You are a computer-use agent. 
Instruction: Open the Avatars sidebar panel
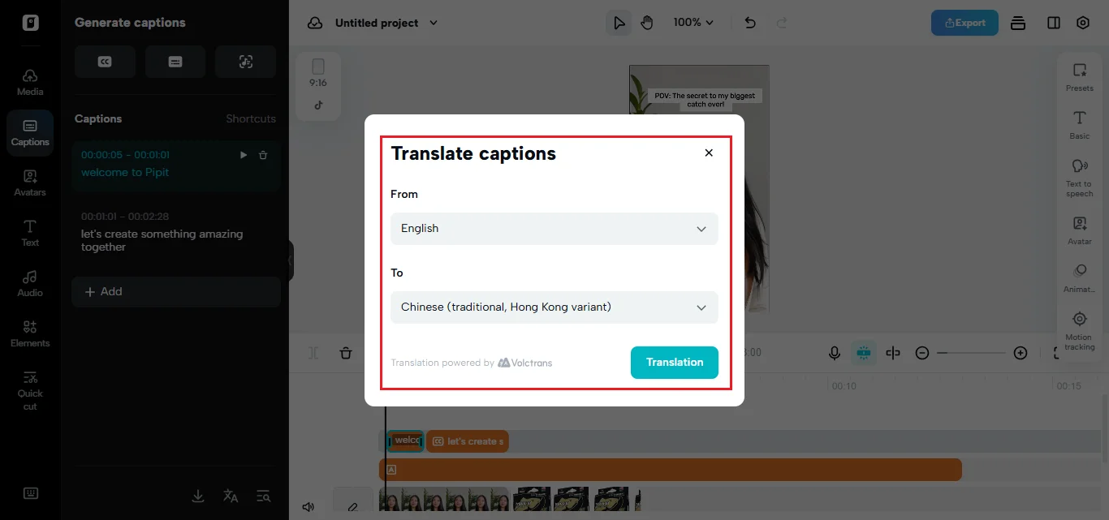(30, 183)
